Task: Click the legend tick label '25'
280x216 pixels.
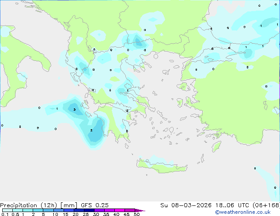Action: click(x=86, y=214)
